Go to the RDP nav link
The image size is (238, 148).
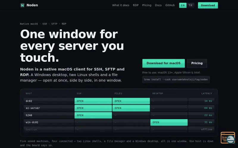(x=136, y=5)
